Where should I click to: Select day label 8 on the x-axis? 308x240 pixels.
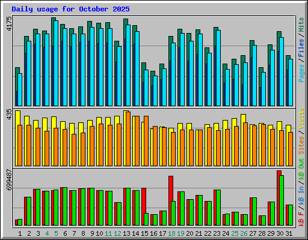[x=83, y=233]
